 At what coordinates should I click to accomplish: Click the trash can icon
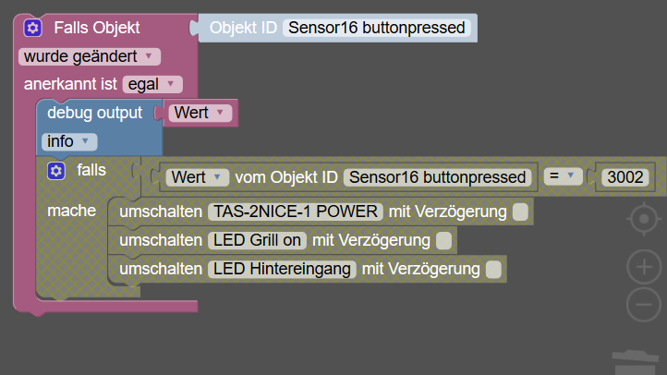click(635, 362)
